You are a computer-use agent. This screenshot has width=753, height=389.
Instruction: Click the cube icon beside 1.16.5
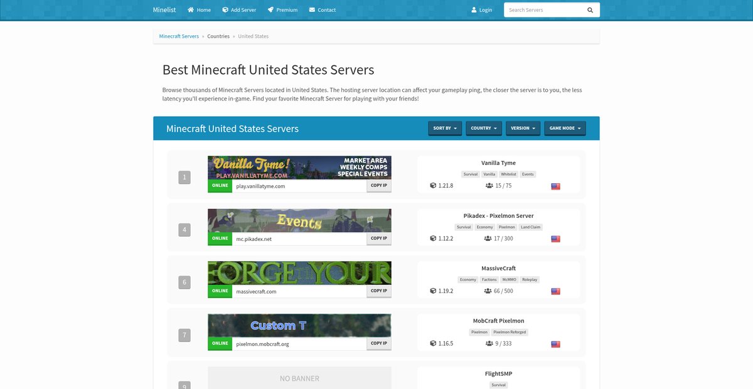coord(433,343)
